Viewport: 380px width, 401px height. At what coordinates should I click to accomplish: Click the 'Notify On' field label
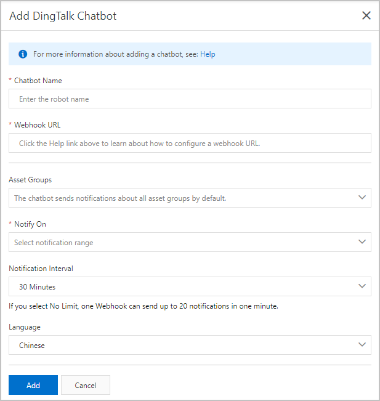[30, 224]
